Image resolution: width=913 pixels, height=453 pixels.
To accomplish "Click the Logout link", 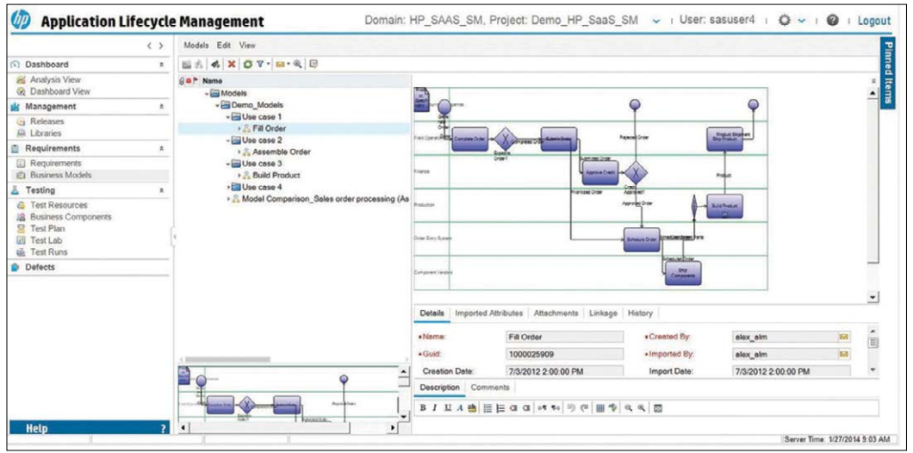I will (873, 21).
